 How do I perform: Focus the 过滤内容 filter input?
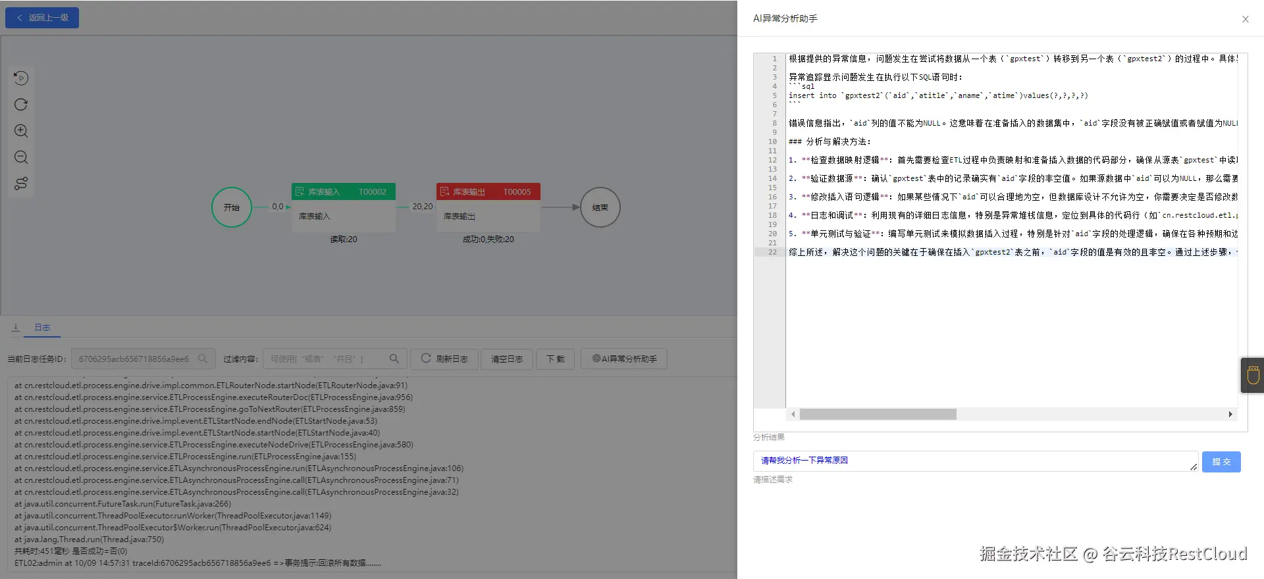334,359
